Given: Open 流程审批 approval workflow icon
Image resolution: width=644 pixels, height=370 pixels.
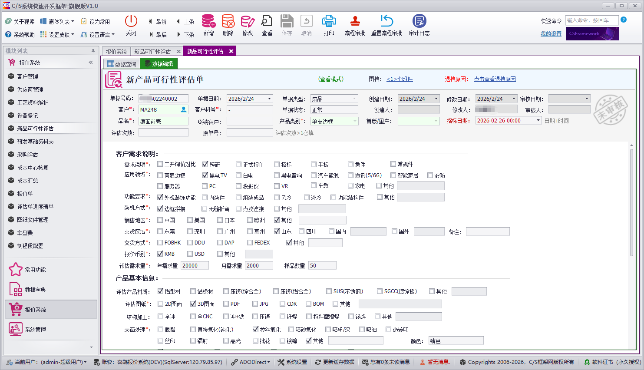Looking at the screenshot, I should pyautogui.click(x=355, y=21).
